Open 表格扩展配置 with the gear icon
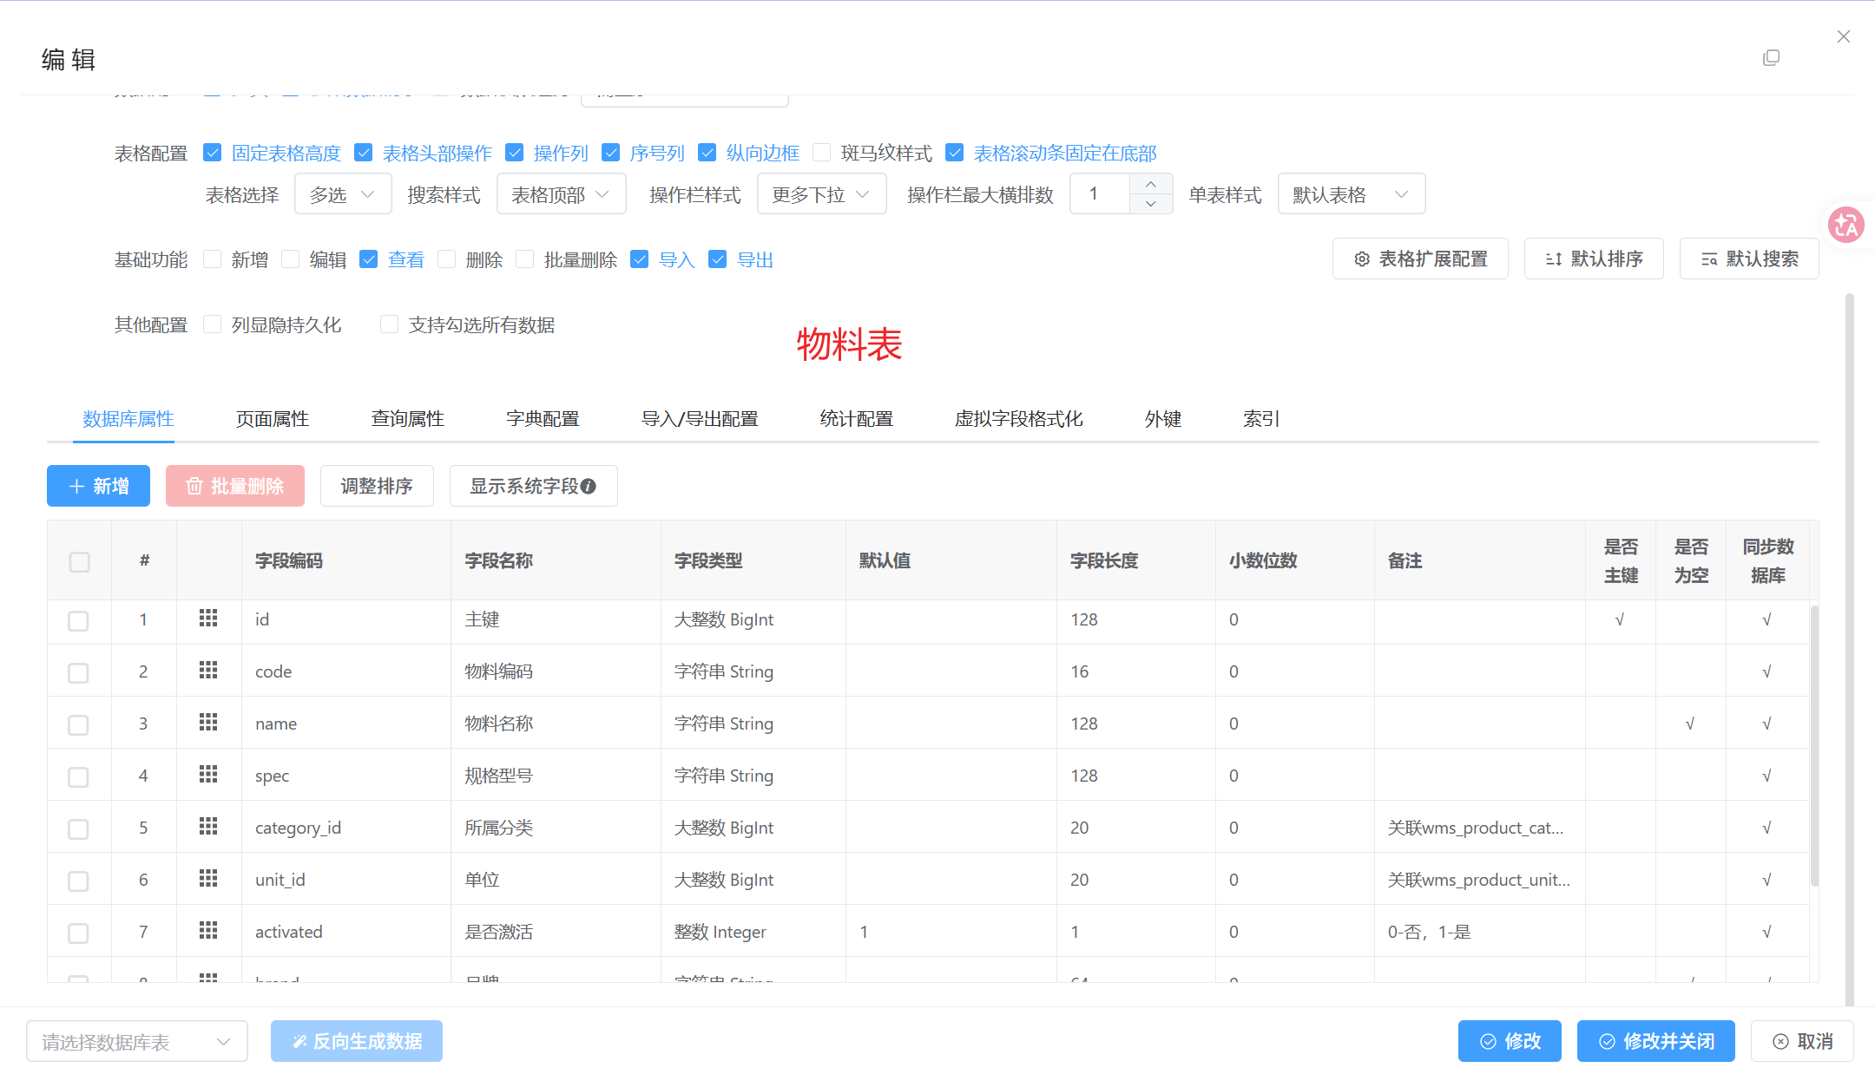 click(x=1420, y=259)
